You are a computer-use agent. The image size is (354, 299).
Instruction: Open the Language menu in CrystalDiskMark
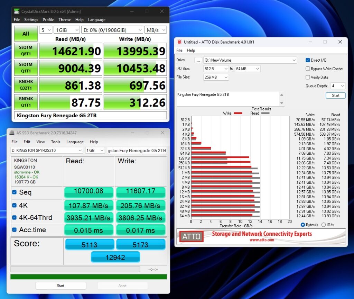97,20
